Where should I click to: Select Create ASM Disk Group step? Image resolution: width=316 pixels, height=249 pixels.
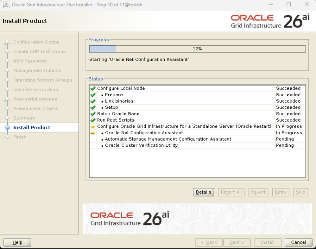point(40,51)
